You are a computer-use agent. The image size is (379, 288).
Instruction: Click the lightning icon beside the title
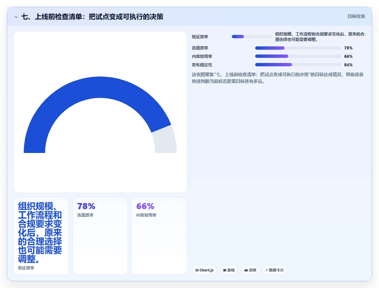(x=16, y=17)
